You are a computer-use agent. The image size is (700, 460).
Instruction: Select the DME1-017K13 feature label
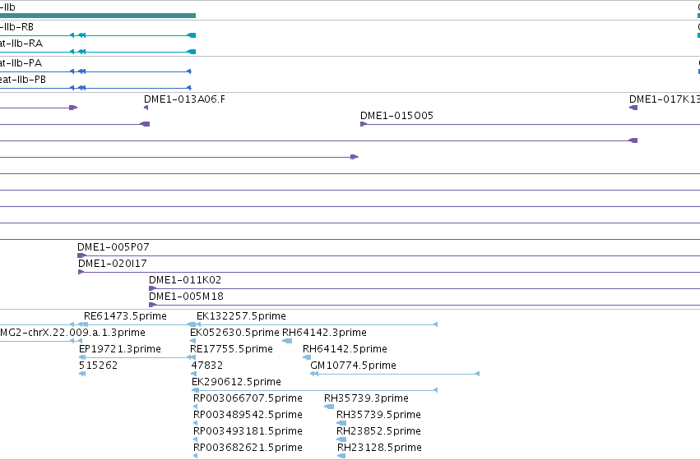click(x=665, y=99)
